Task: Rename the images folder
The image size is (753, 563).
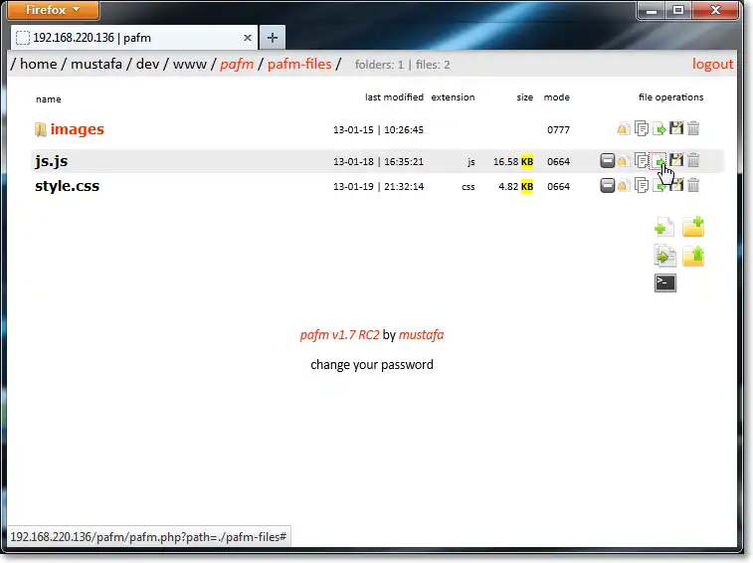Action: coord(676,128)
